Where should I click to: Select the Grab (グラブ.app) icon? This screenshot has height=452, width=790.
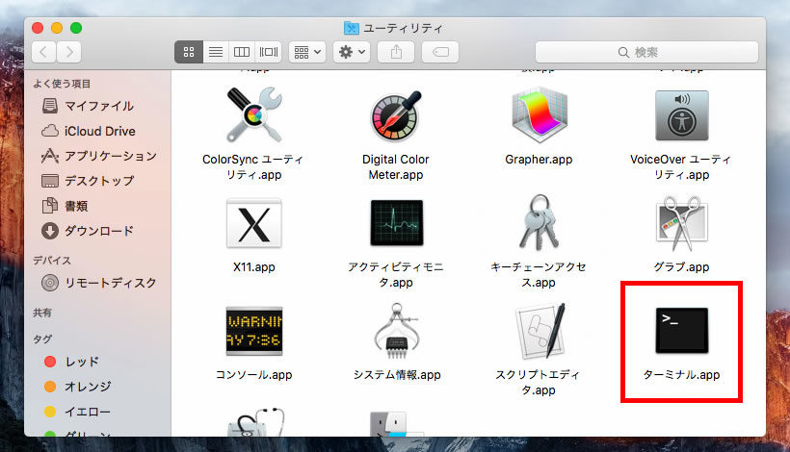point(682,223)
